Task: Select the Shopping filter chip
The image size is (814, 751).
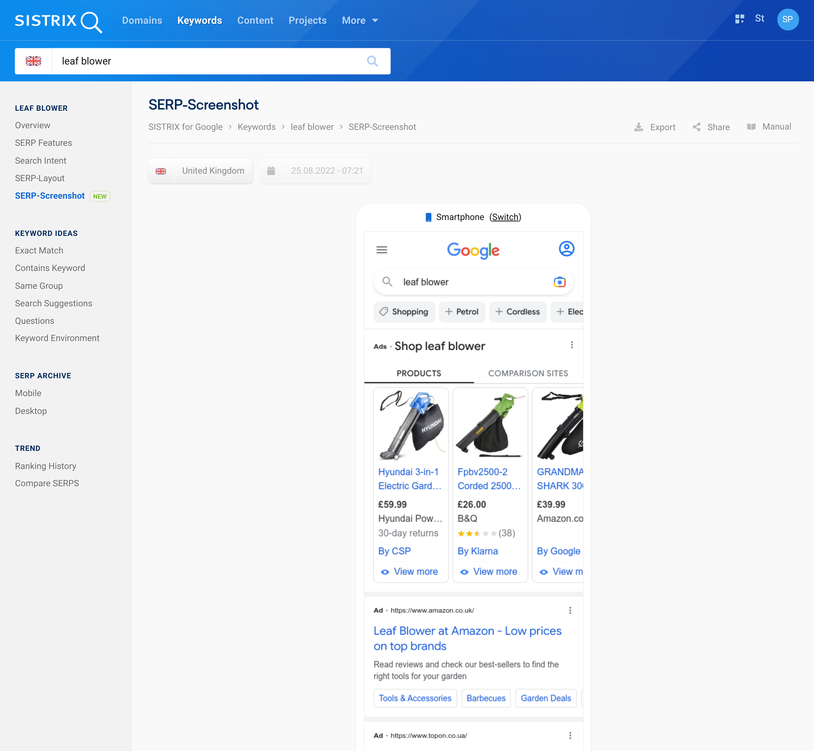Action: click(404, 312)
